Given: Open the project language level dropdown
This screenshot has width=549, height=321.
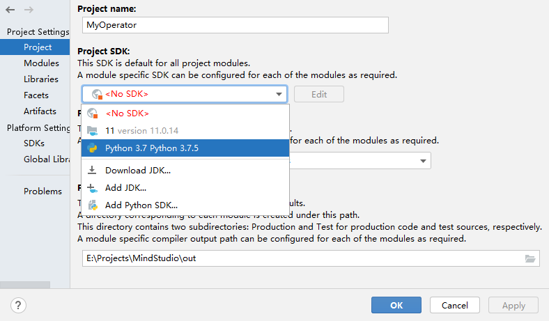Looking at the screenshot, I should click(x=423, y=161).
